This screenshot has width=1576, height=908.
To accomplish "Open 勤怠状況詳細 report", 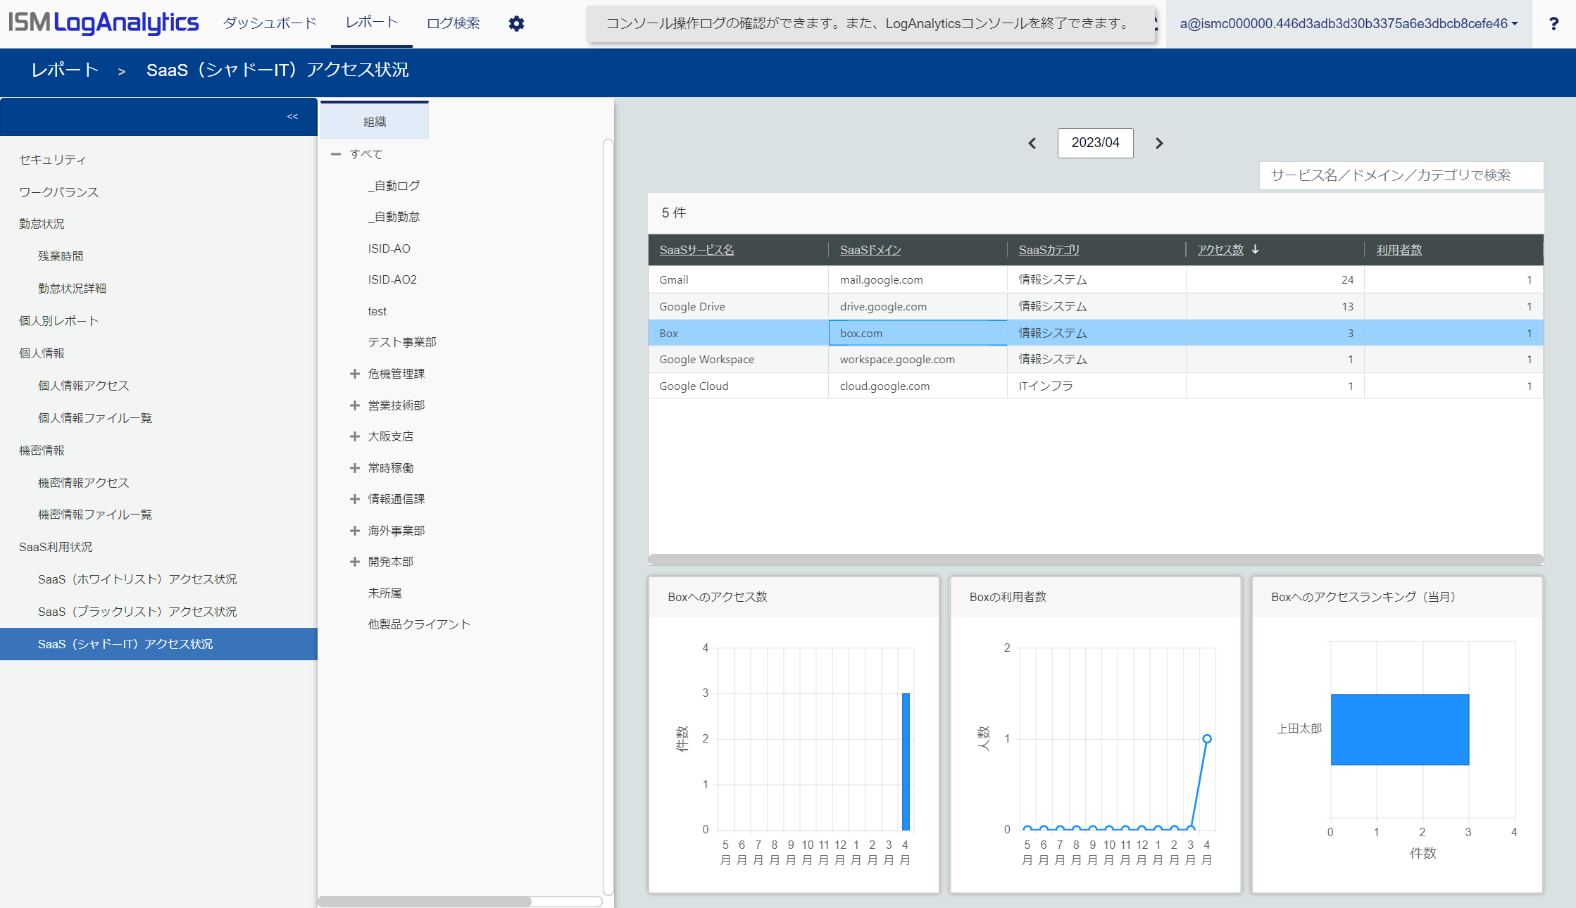I will pos(72,289).
